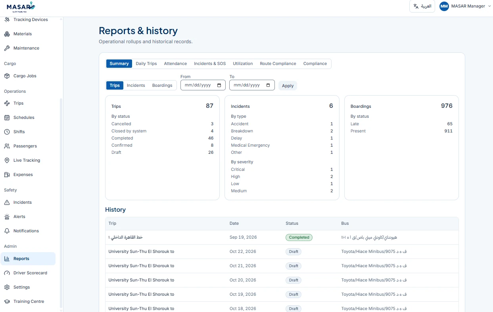Switch to the Utilization tab
Viewport: 493px width, 312px height.
(x=243, y=63)
